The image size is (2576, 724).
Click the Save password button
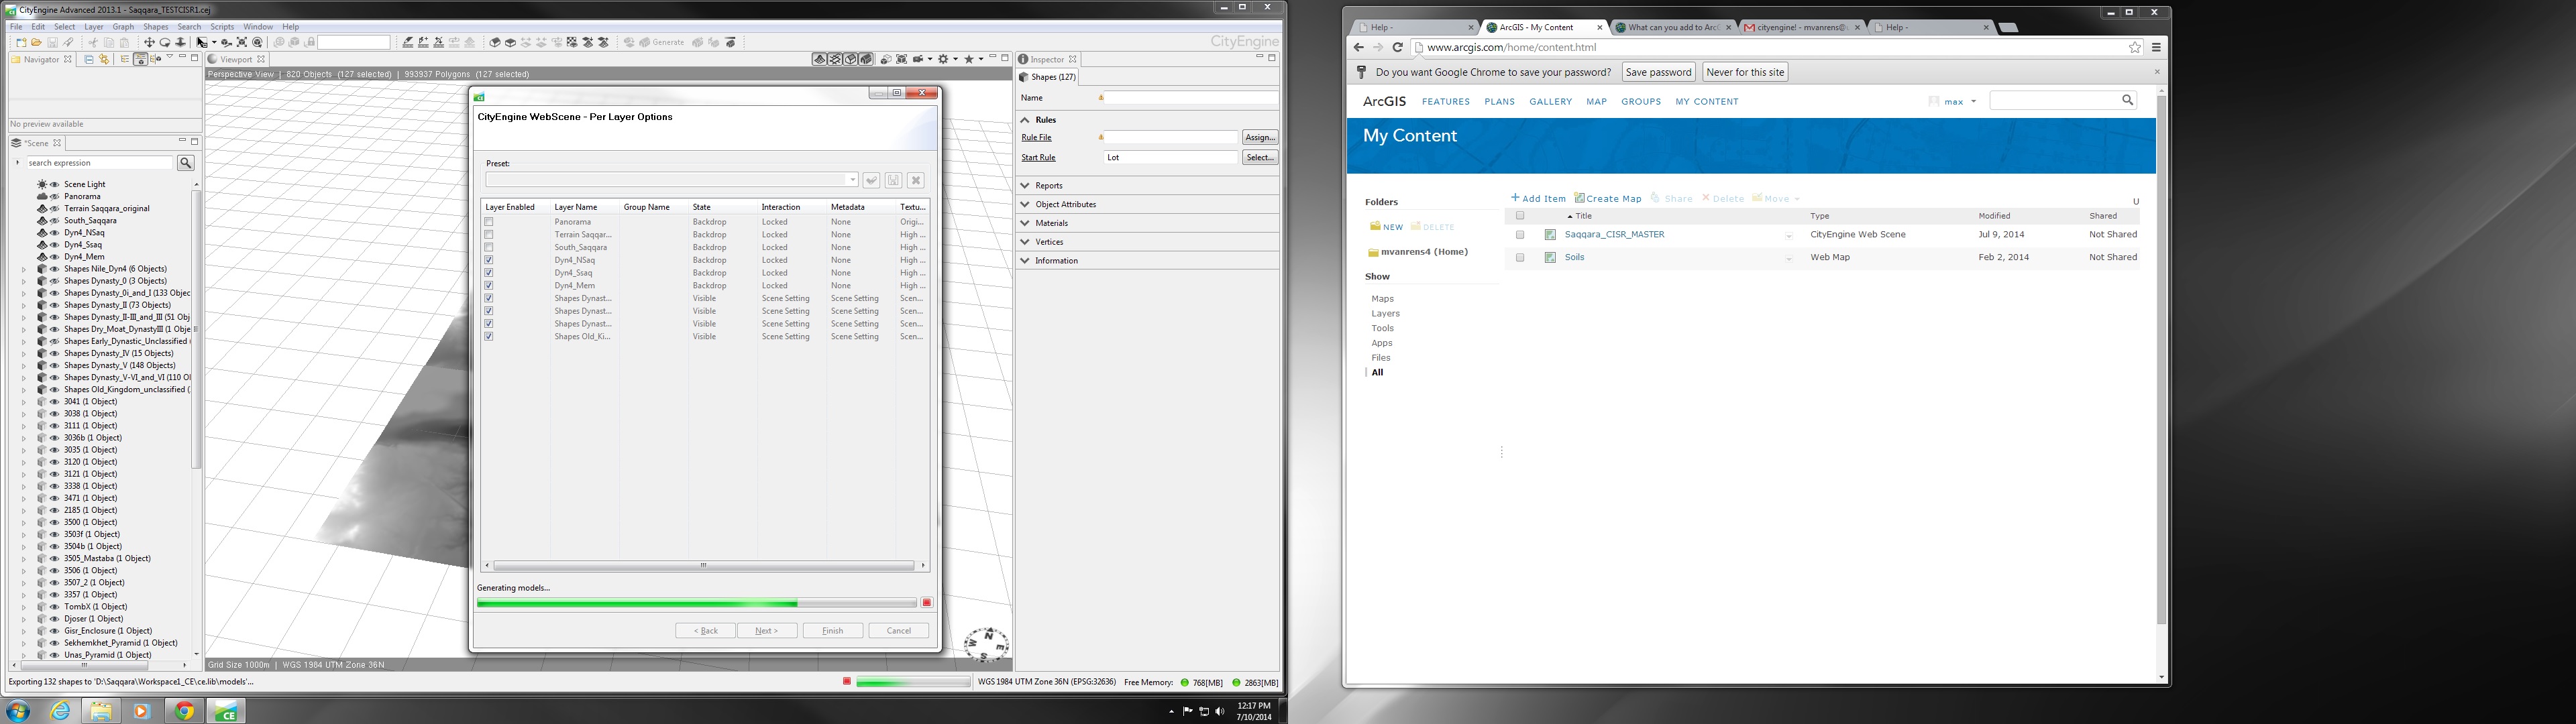click(1658, 72)
